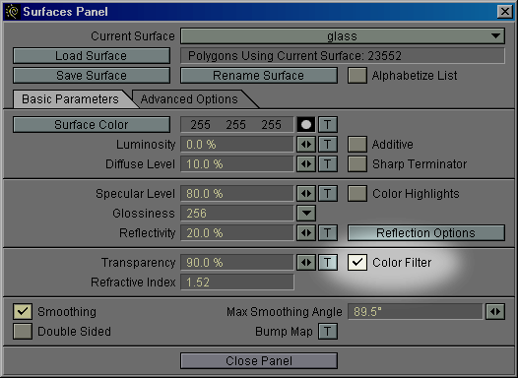Click the Close Panel button
This screenshot has height=378, width=518.
(x=259, y=361)
